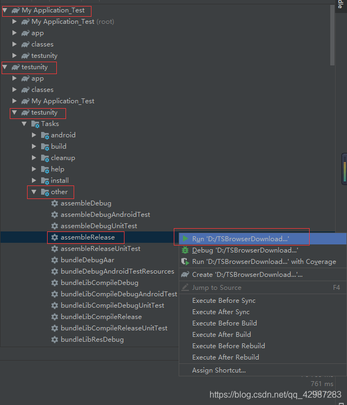Click the cleanup folder gear icon

point(45,158)
